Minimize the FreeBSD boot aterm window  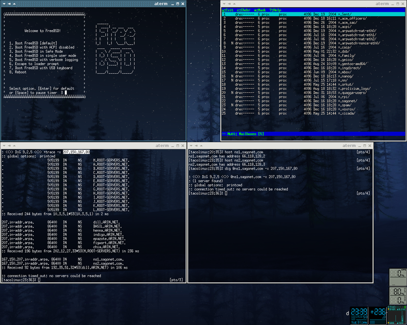[172, 4]
